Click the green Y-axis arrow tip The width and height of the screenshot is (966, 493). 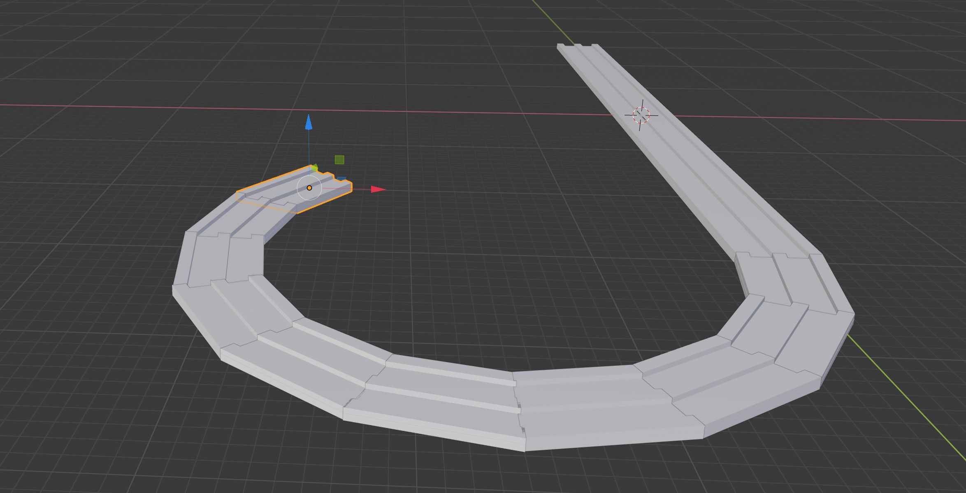tap(315, 168)
